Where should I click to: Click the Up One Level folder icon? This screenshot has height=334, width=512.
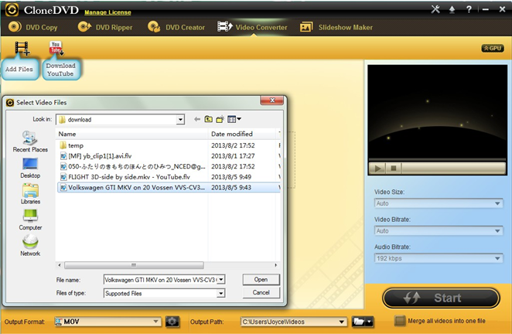(x=208, y=119)
